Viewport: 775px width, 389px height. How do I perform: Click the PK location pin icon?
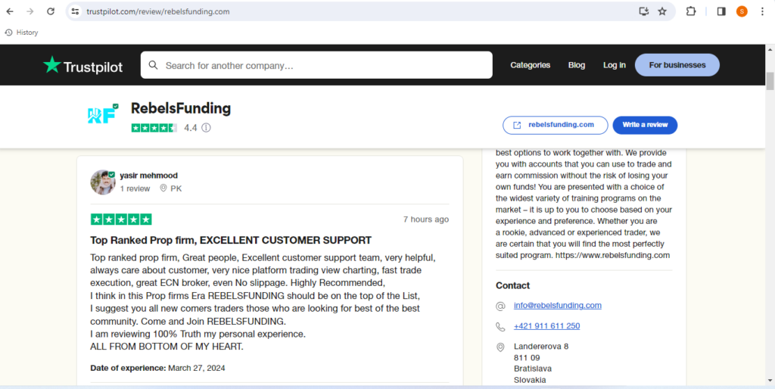click(163, 188)
